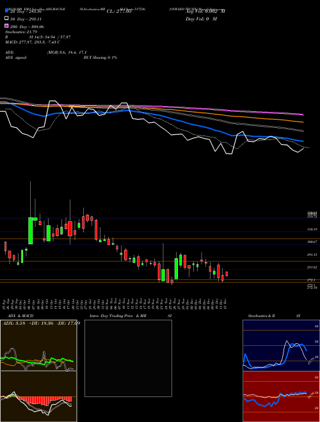This screenshot has height=422, width=320.
Task: Click the 'Stochastics: 21.79' readout
Action: coord(21,32)
